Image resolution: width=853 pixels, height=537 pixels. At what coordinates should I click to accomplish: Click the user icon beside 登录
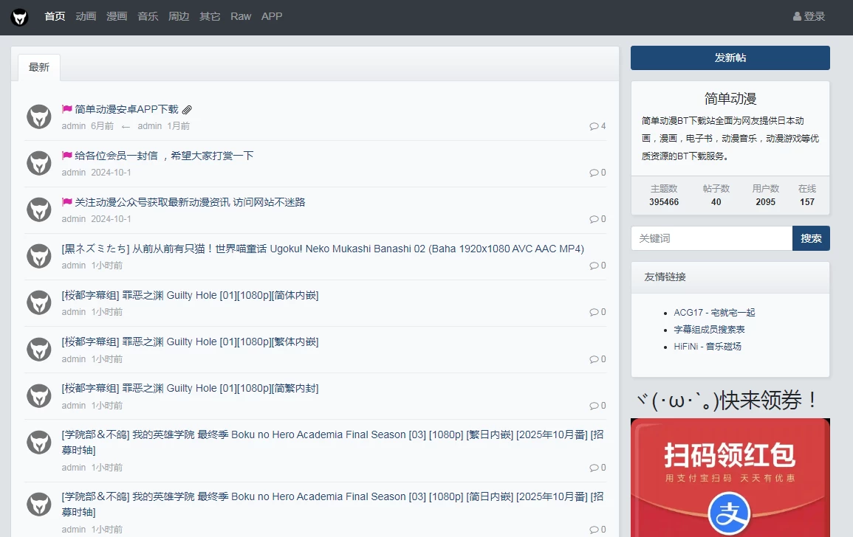(797, 17)
